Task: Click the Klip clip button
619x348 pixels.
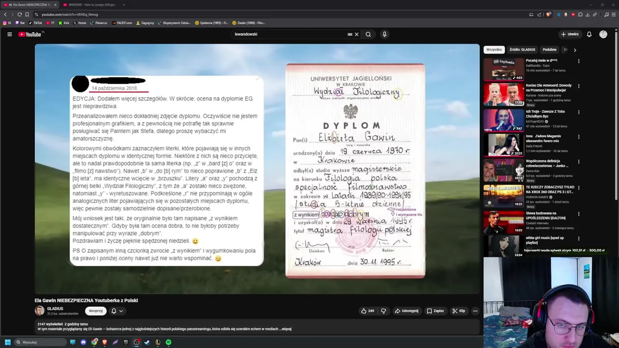Action: tap(459, 311)
